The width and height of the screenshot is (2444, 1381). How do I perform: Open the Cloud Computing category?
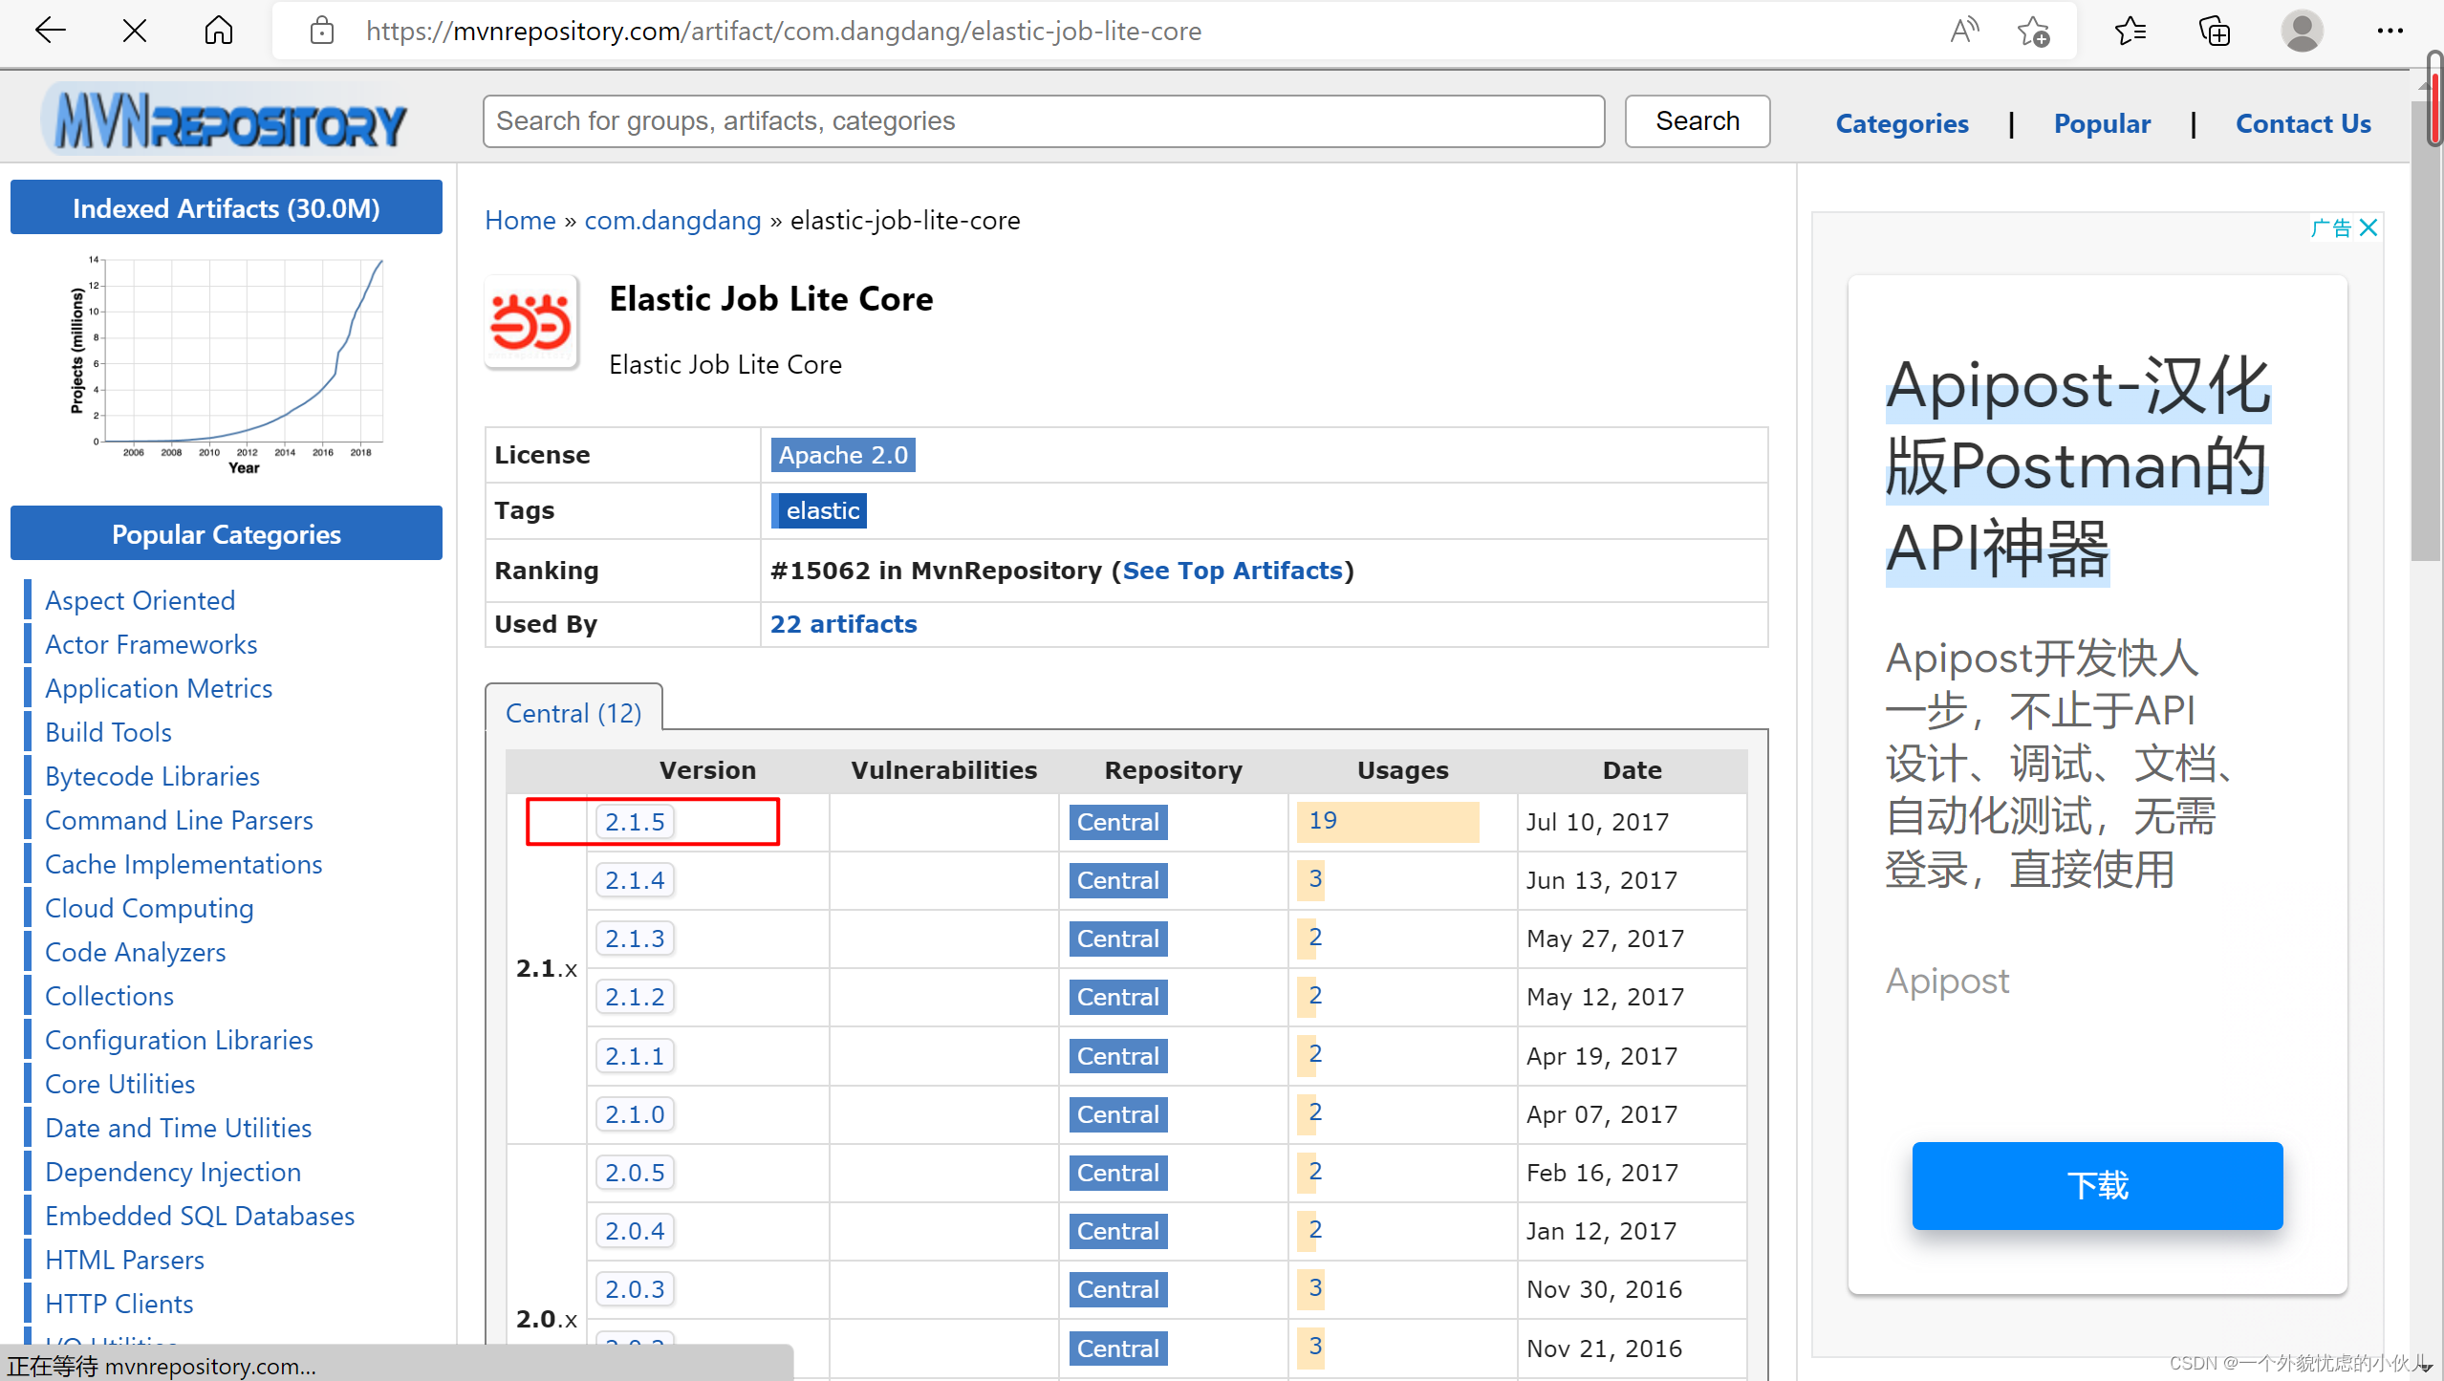[x=149, y=908]
